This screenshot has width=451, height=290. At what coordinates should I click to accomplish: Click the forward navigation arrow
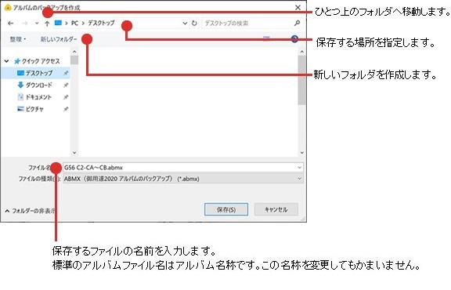[x=25, y=24]
